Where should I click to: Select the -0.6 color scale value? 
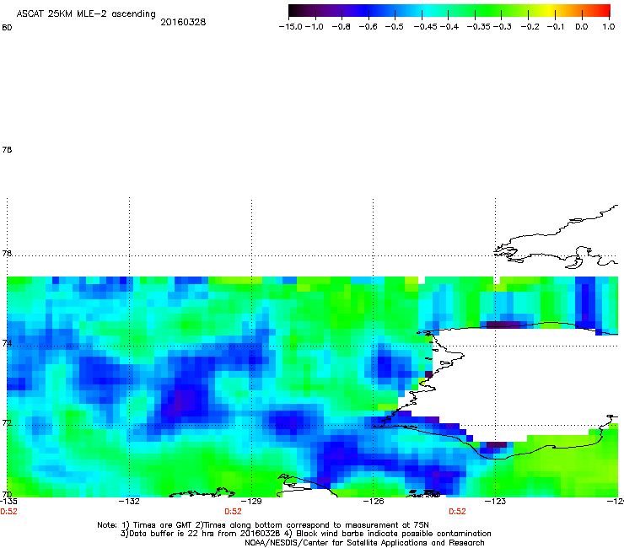click(x=368, y=27)
